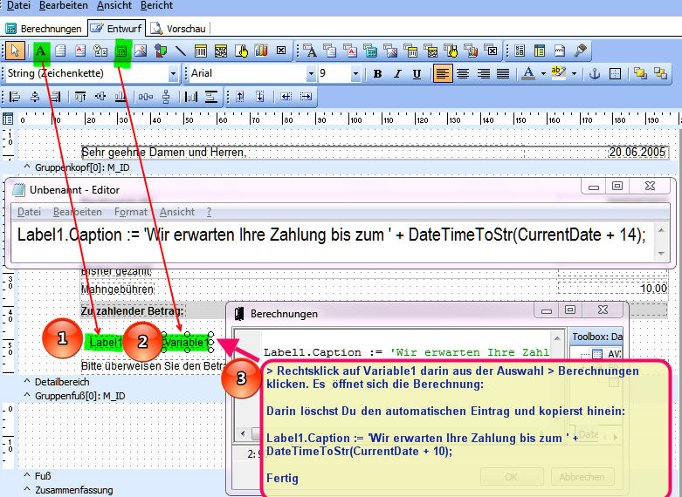Pick the 2D Barcode component tool
The width and height of the screenshot is (682, 497).
(221, 51)
